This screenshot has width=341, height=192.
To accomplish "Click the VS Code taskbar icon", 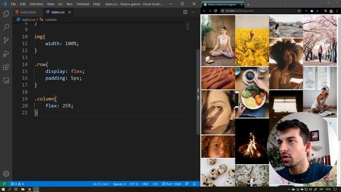I will click(36, 189).
